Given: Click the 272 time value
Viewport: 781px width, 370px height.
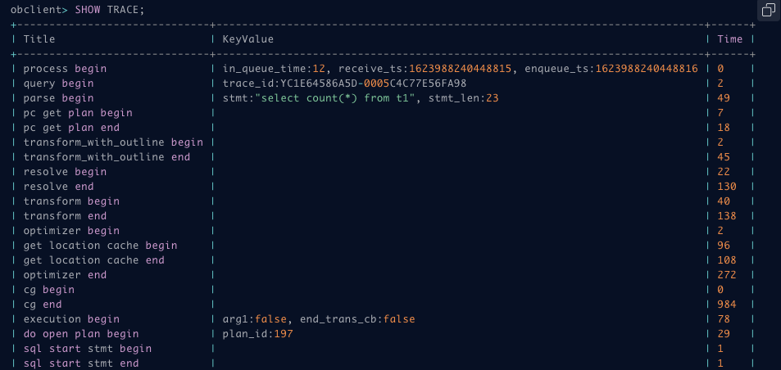Looking at the screenshot, I should click(x=727, y=274).
